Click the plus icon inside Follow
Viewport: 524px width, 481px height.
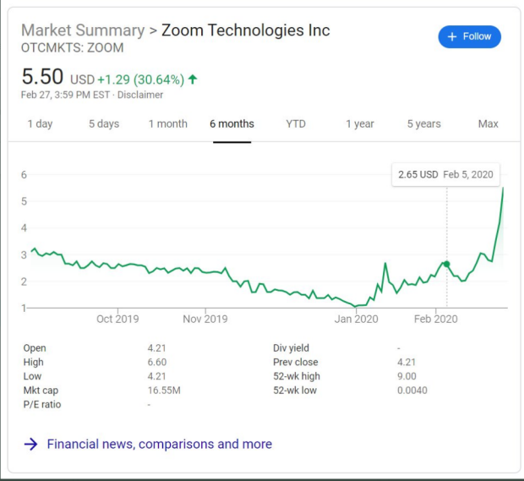click(452, 36)
